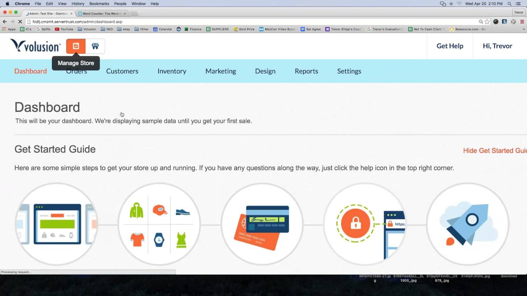Screen dimensions: 527x296
Task: Click the SSL padlock step circle
Action: coord(365,224)
